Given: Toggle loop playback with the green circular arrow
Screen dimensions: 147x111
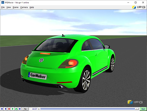Looking at the screenshot, I should (x=16, y=109).
